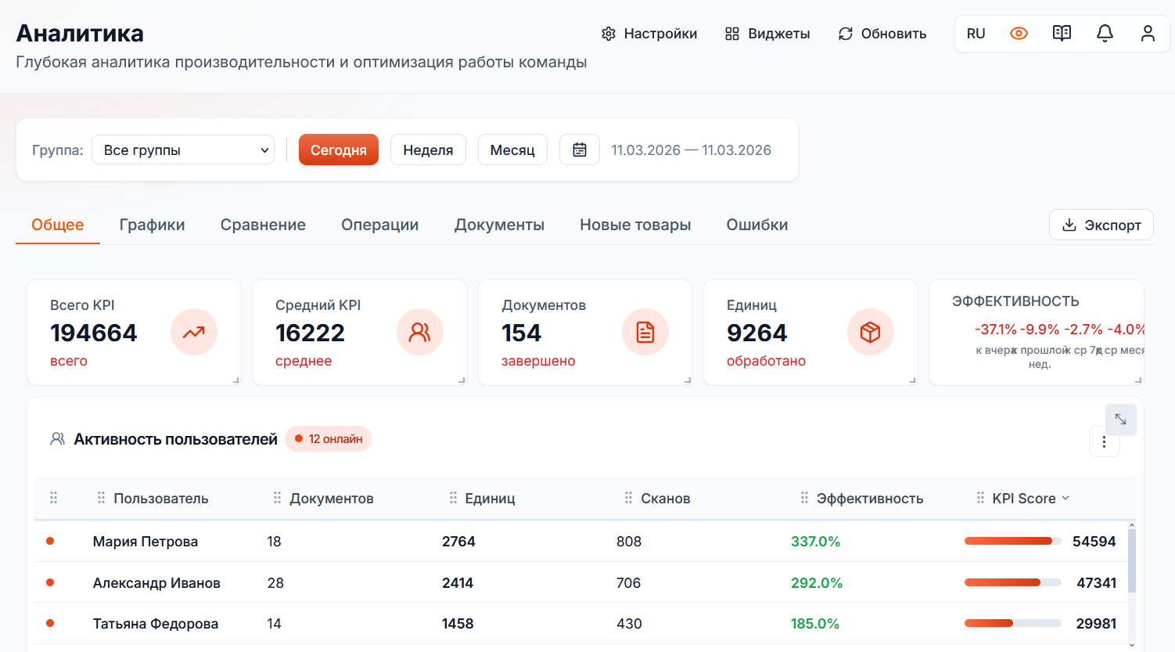
Task: Expand the activity panel with diagonal arrow icon
Action: (1120, 420)
